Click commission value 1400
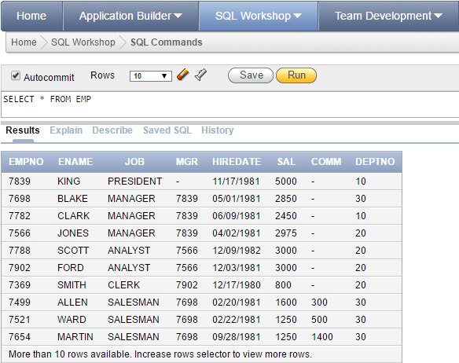This screenshot has height=363, width=459. point(322,336)
